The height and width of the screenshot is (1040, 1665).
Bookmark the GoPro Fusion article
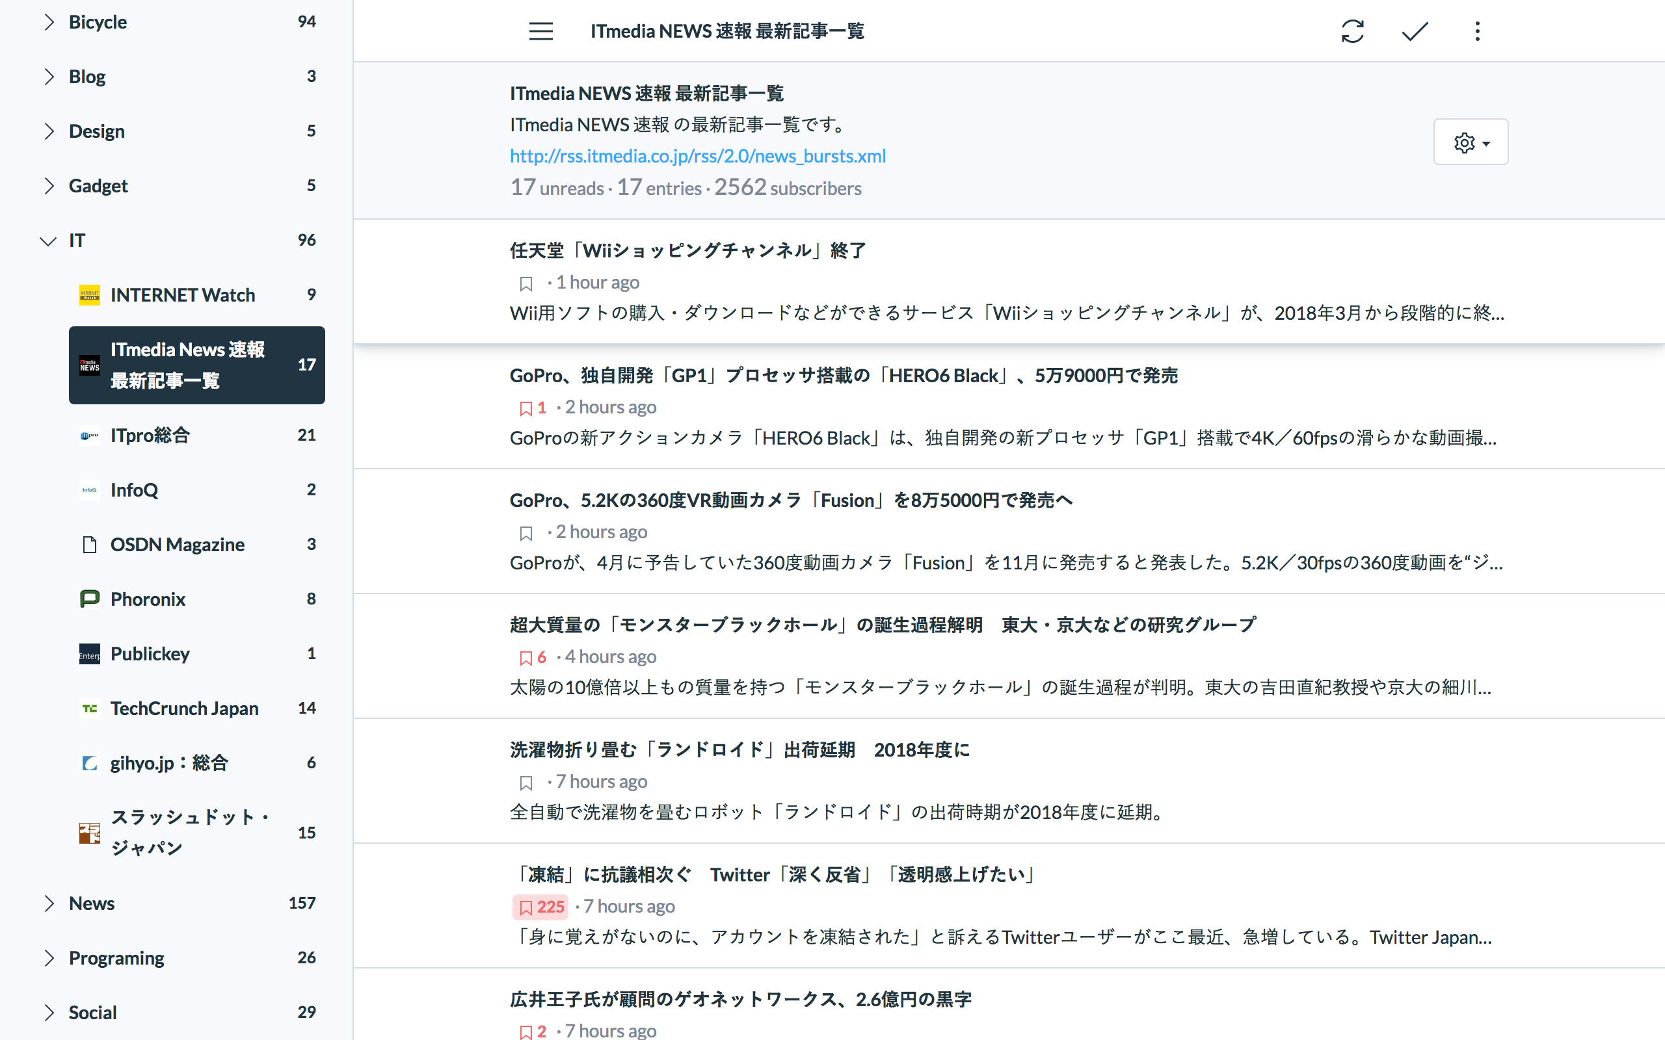[526, 532]
